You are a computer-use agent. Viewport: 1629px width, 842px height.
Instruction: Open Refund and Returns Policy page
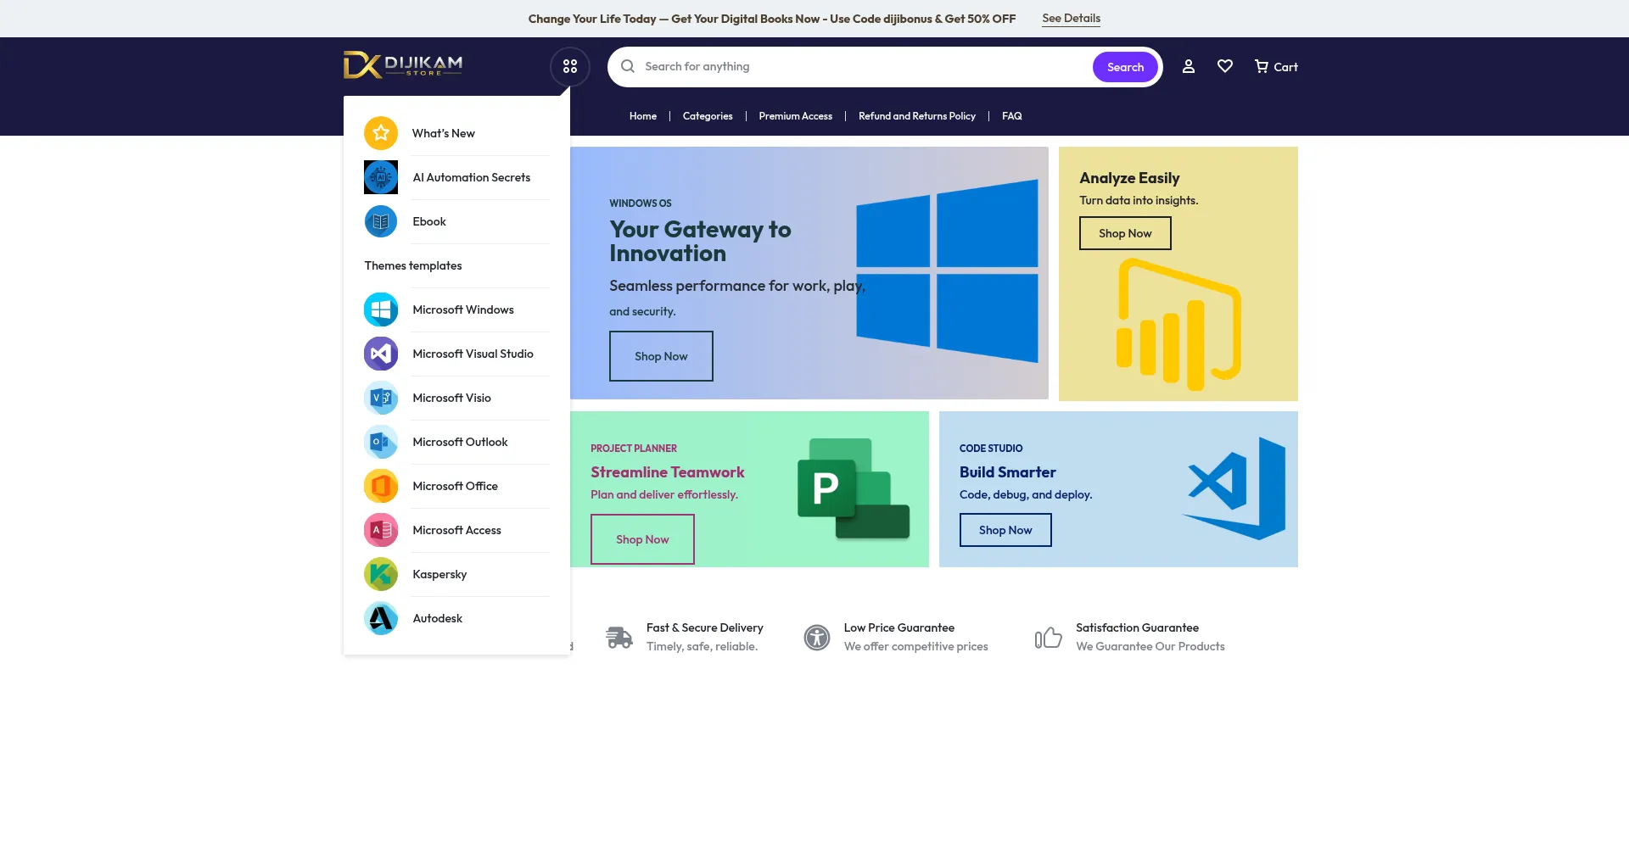click(917, 116)
